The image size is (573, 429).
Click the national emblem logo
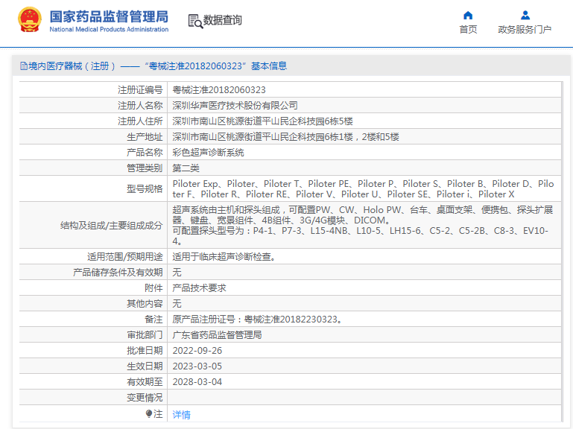30,19
